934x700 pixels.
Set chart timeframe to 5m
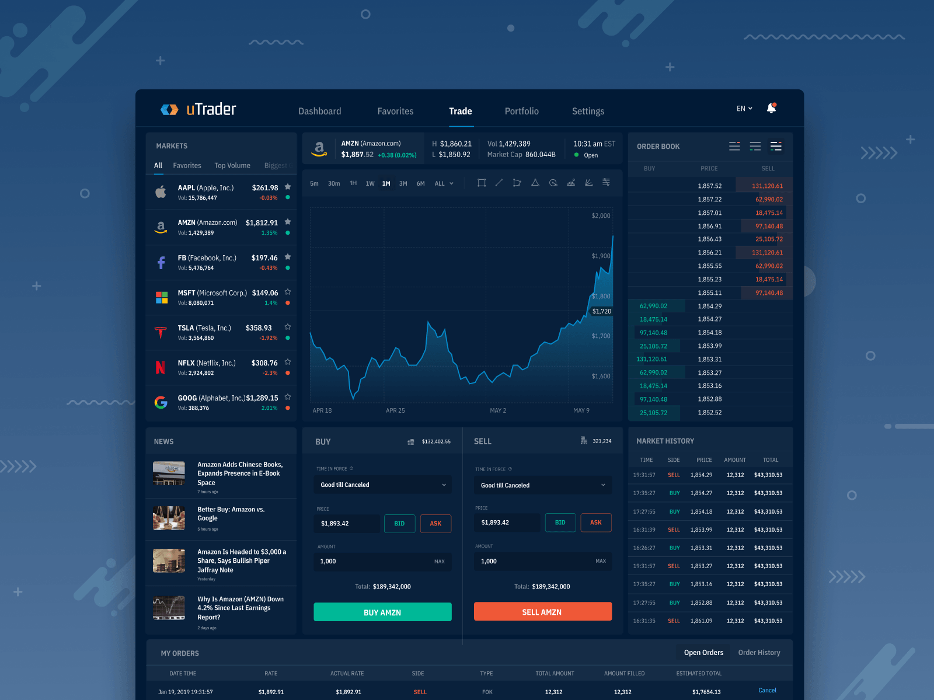click(x=314, y=183)
